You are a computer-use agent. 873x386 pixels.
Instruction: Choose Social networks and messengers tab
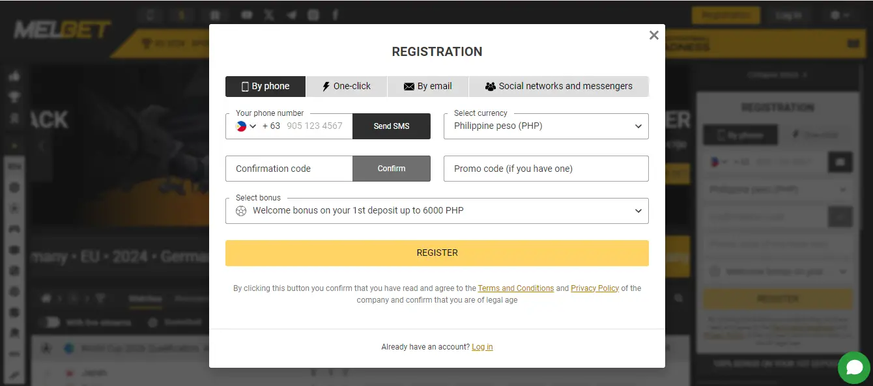tap(558, 87)
